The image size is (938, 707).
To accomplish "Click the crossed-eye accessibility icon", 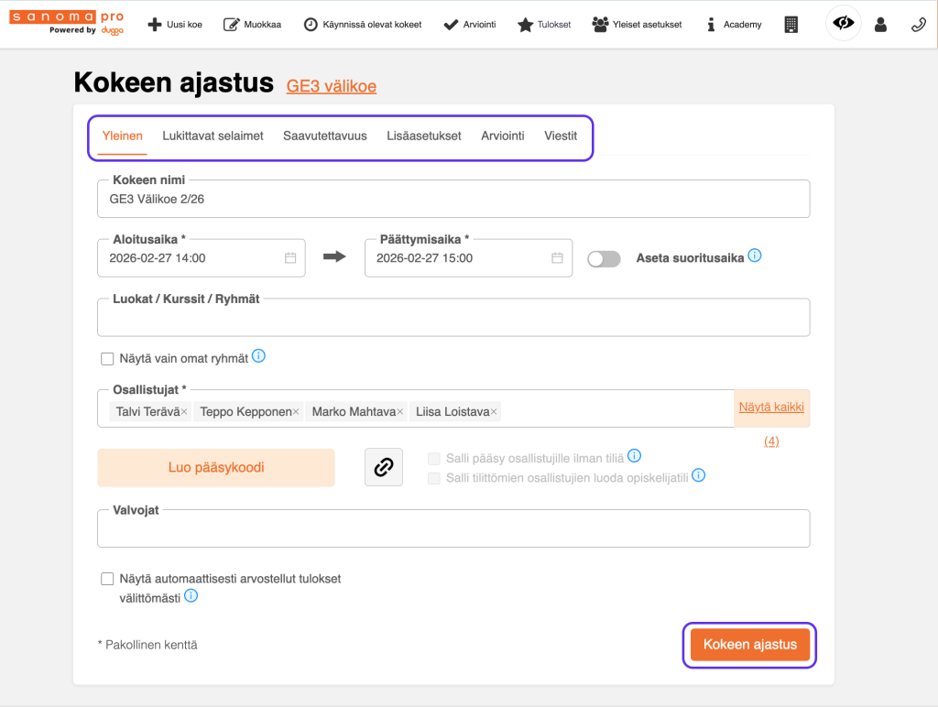I will pyautogui.click(x=844, y=24).
